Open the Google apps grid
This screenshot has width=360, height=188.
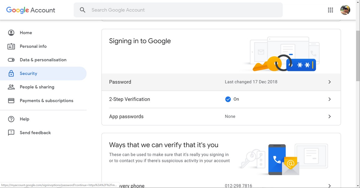click(x=330, y=10)
